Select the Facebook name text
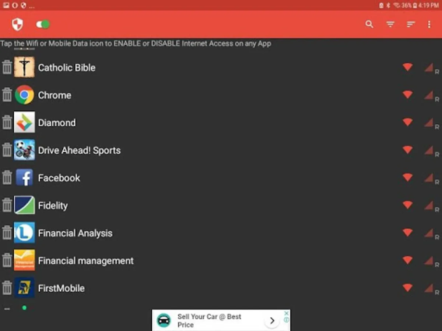 click(x=59, y=178)
